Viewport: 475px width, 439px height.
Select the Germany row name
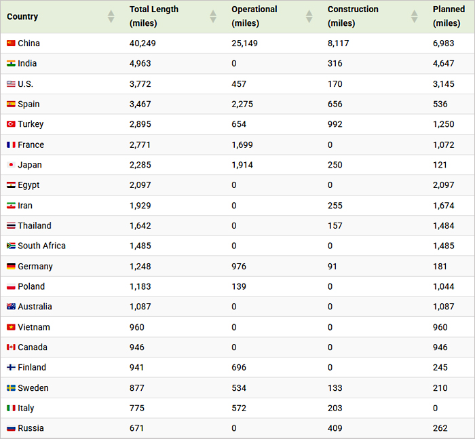coord(35,267)
